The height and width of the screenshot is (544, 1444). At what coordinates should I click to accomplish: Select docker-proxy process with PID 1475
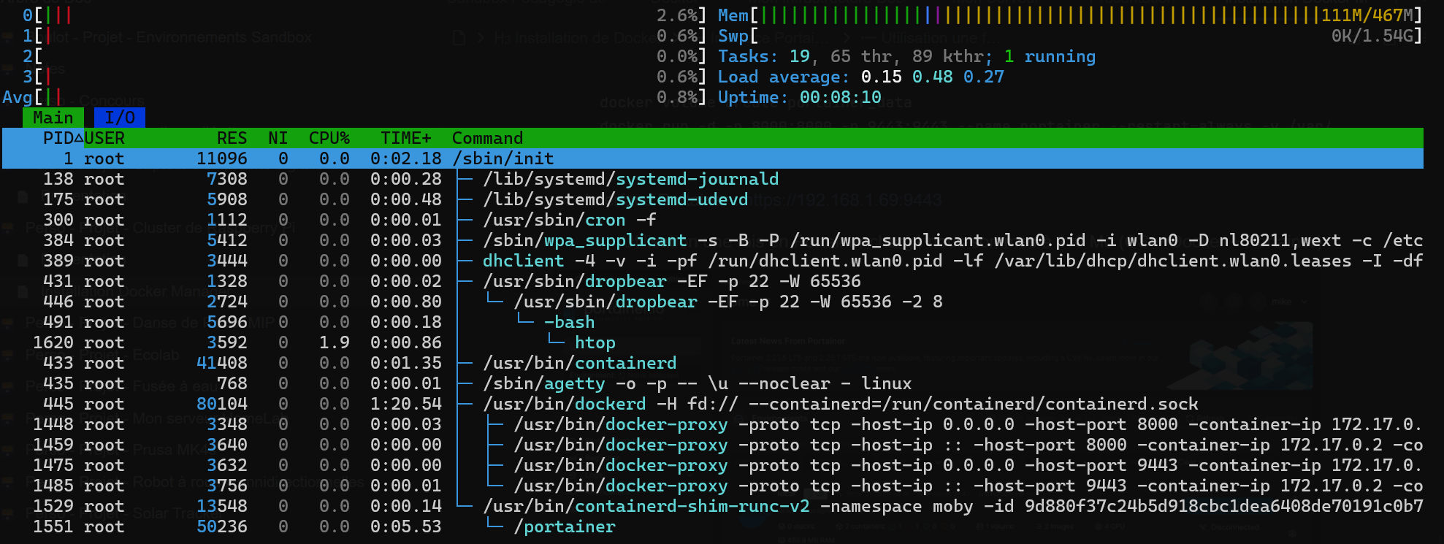point(713,465)
